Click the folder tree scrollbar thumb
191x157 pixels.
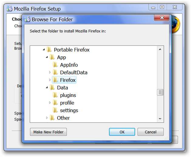click(160, 92)
